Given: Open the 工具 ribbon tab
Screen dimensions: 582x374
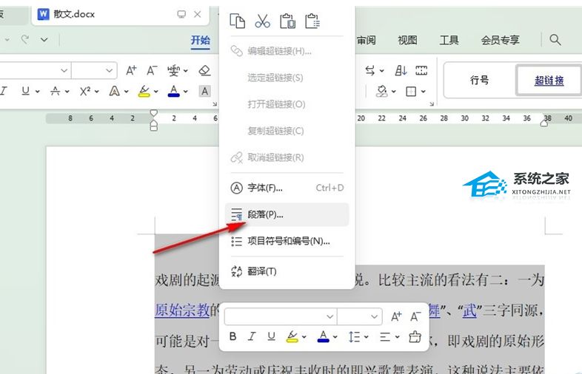Looking at the screenshot, I should pos(449,40).
